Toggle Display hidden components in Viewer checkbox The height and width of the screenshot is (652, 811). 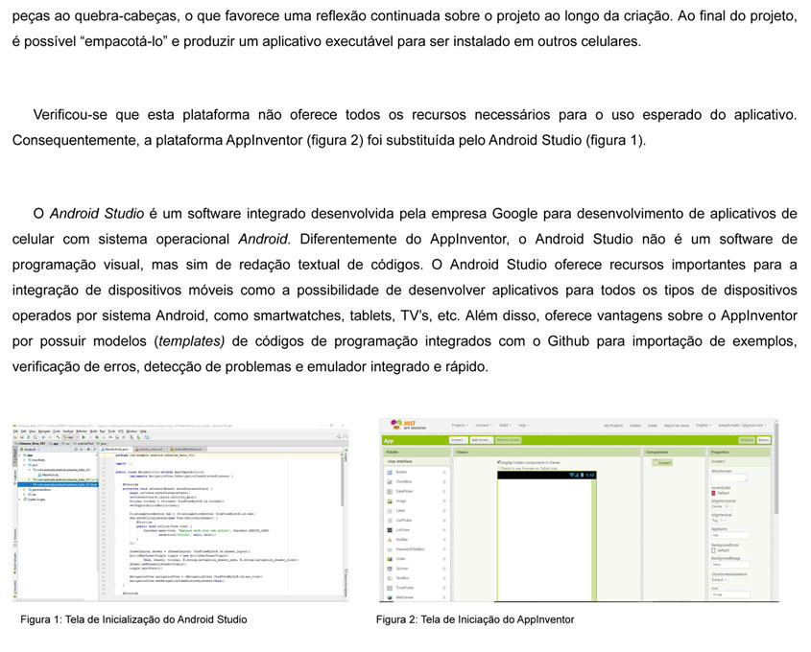[499, 462]
